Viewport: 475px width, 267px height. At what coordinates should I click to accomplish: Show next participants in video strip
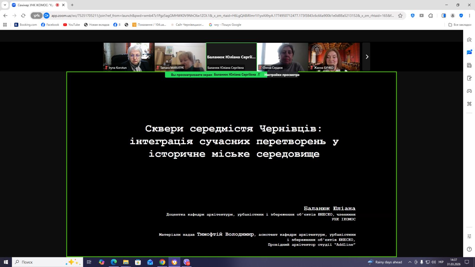(x=367, y=57)
